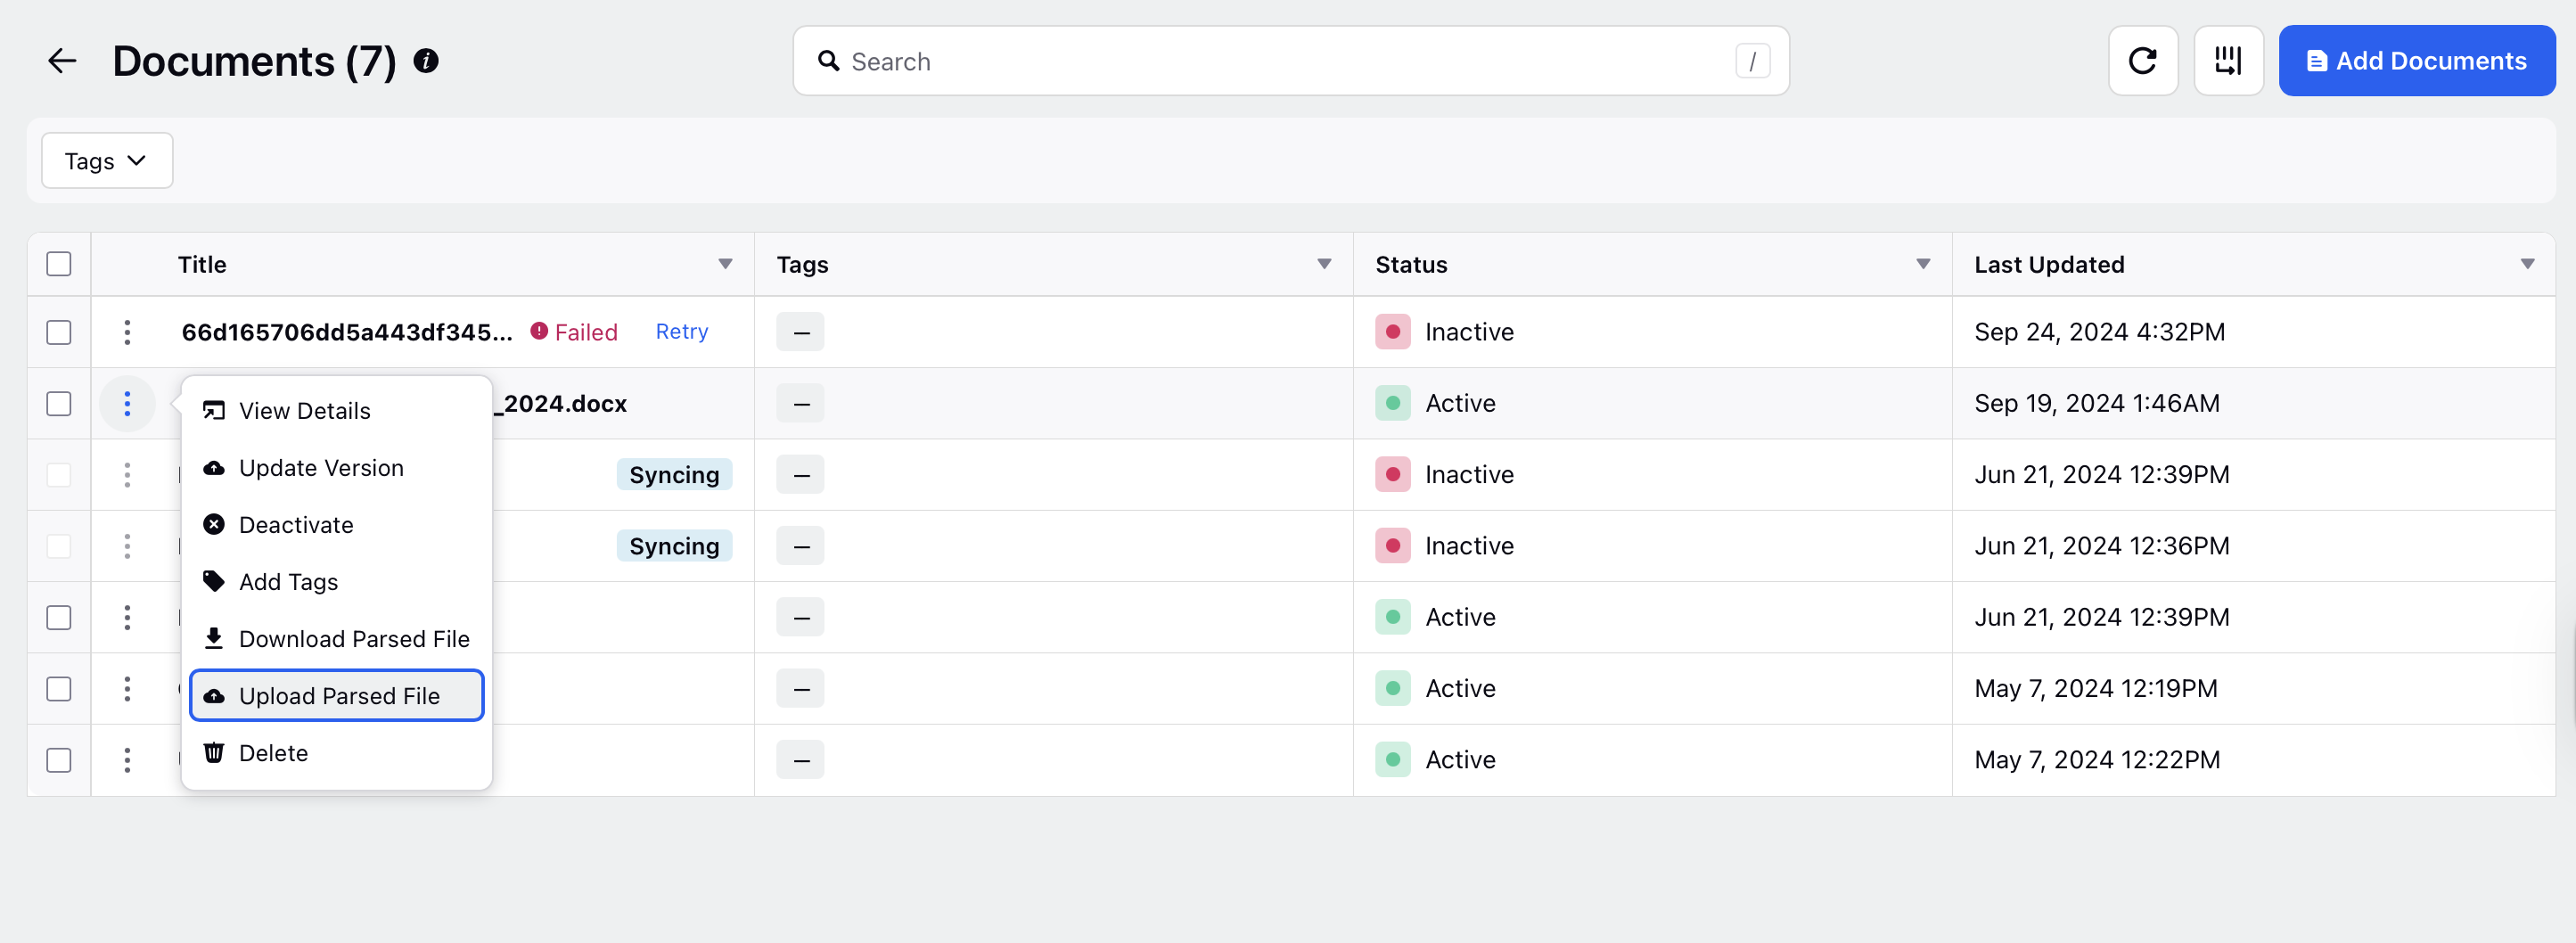Check the box for Jun 21 12:39PM Inactive row
Image resolution: width=2576 pixels, height=943 pixels.
pos(59,475)
